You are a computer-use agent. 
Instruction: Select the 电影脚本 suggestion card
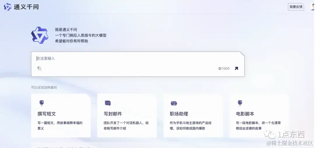259,115
